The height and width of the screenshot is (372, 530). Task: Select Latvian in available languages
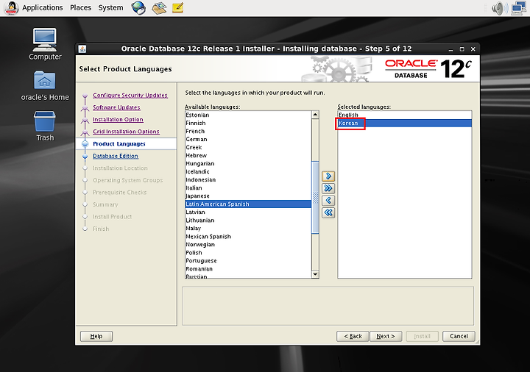(x=248, y=212)
